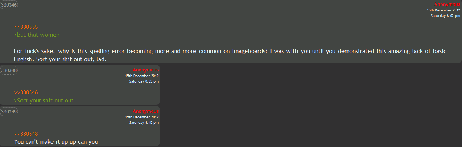Click the greentext ">Sort your shit out out"
The width and height of the screenshot is (462, 147).
(44, 100)
